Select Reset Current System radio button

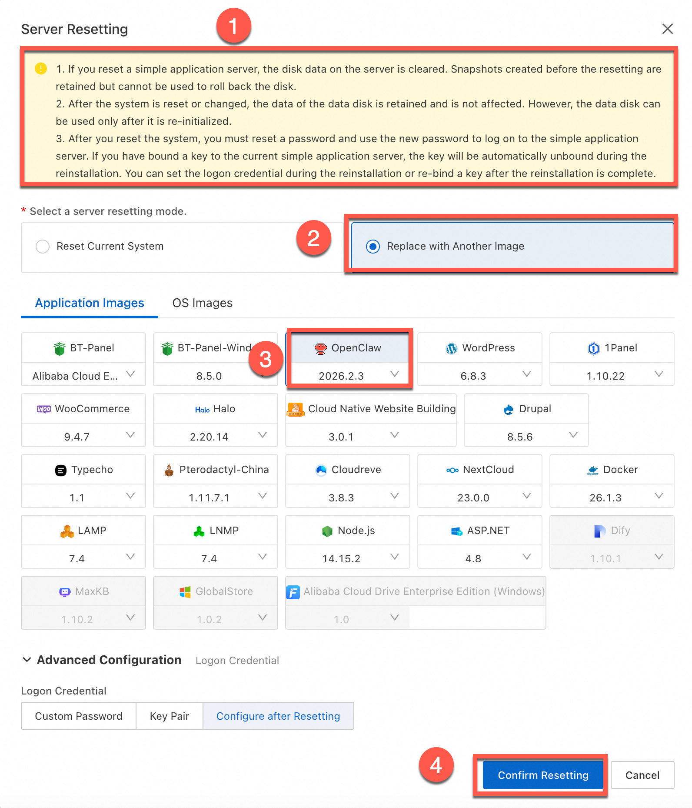pyautogui.click(x=43, y=247)
